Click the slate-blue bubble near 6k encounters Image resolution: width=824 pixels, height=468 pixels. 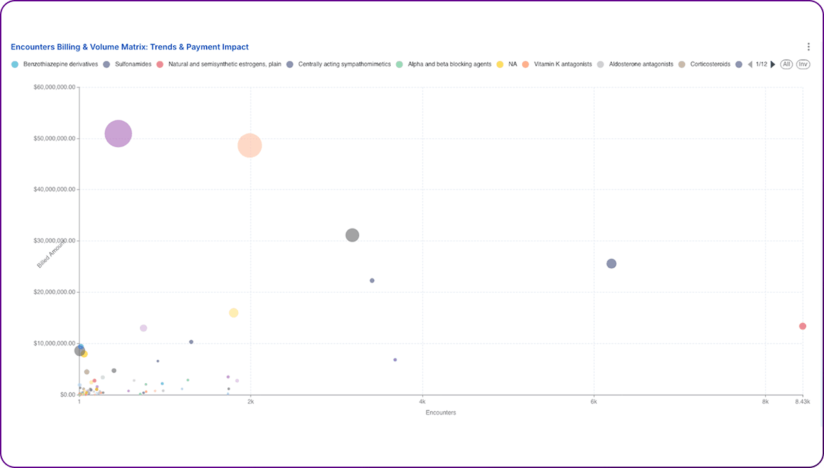(x=612, y=263)
